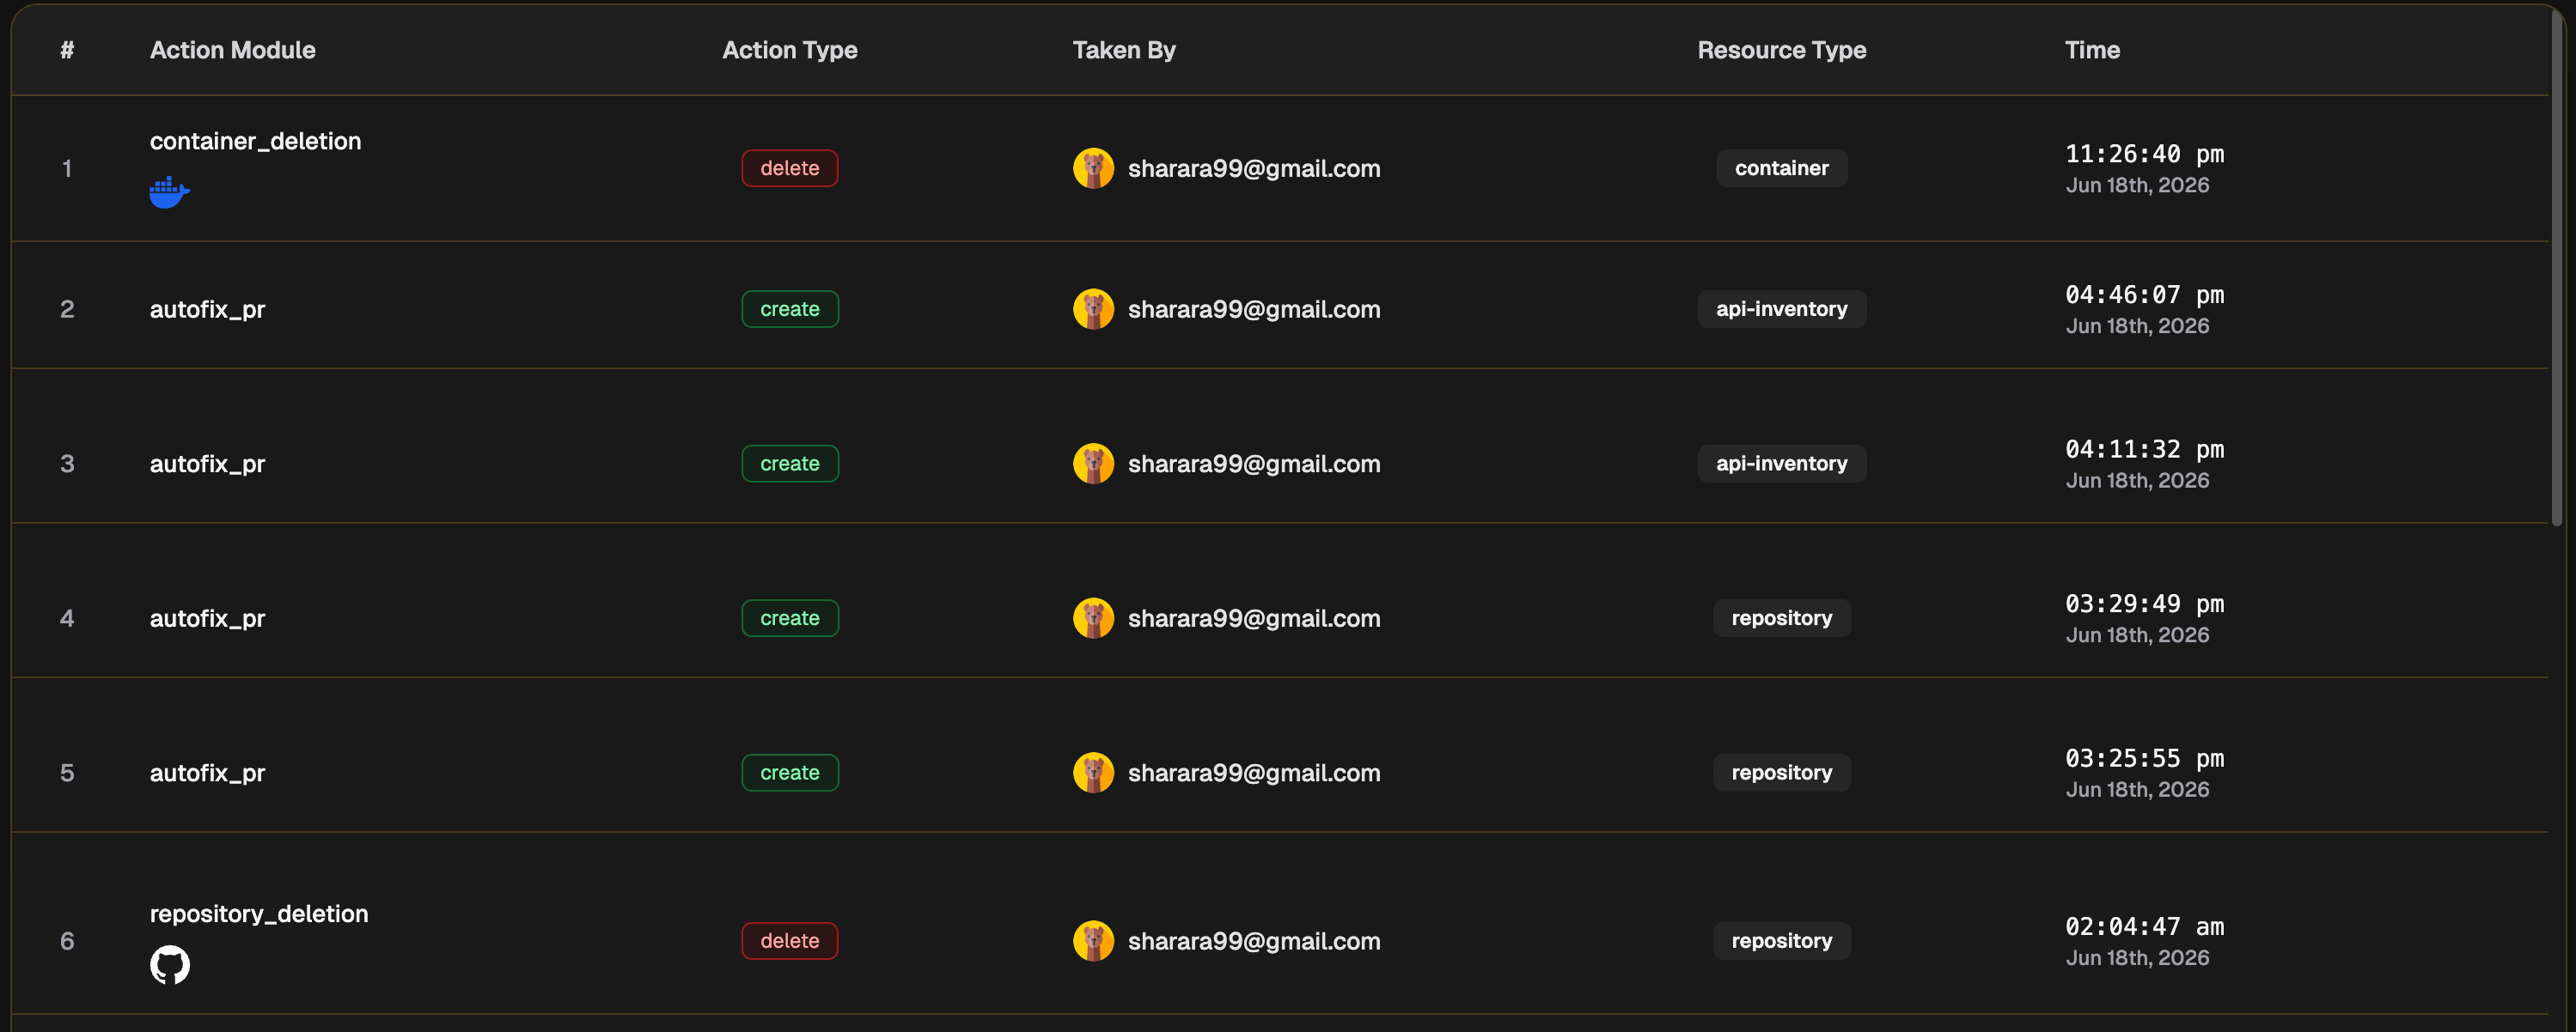Viewport: 2576px width, 1032px height.
Task: Click the Action Module column header
Action: (x=232, y=50)
